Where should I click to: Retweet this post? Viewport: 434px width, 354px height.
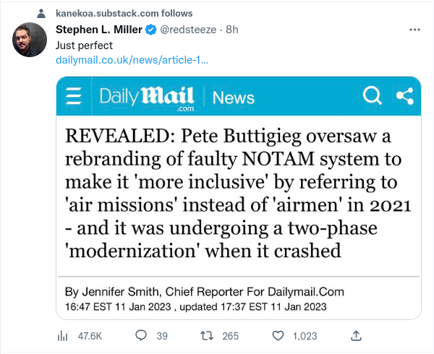tap(206, 335)
